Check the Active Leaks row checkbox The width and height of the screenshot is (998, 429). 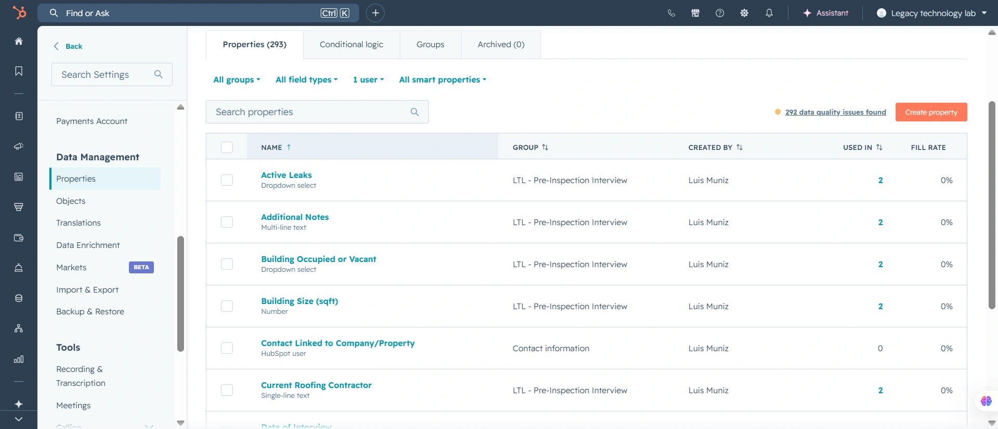[x=227, y=180]
